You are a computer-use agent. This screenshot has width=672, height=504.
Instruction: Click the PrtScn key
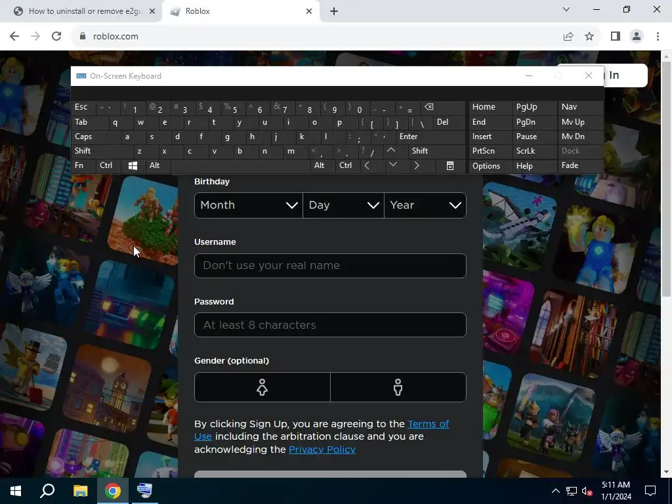490,151
